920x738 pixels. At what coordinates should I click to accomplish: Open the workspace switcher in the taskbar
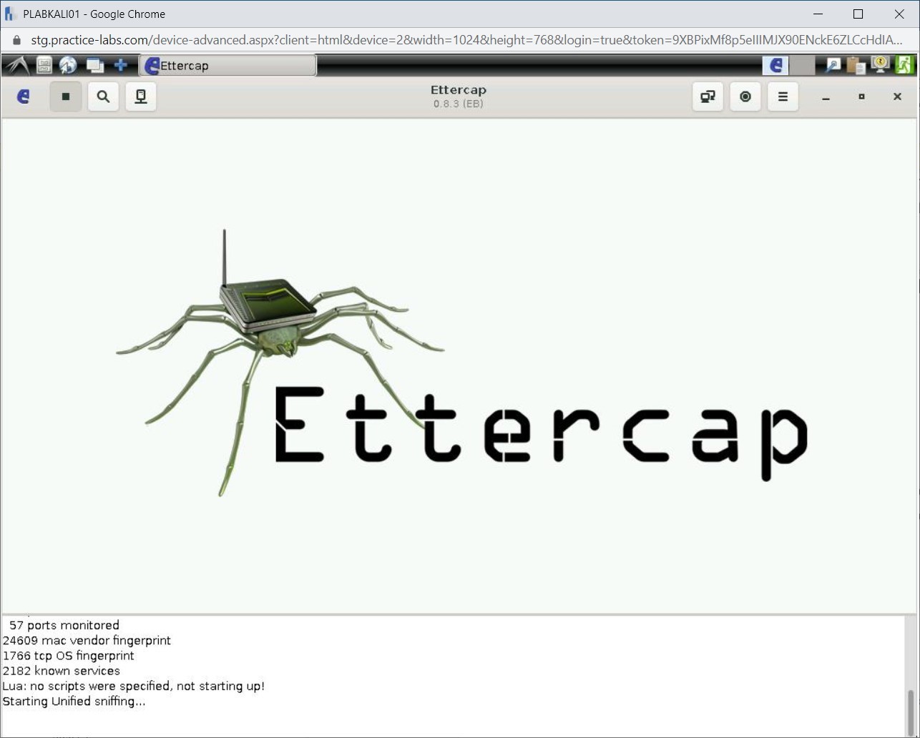(95, 64)
